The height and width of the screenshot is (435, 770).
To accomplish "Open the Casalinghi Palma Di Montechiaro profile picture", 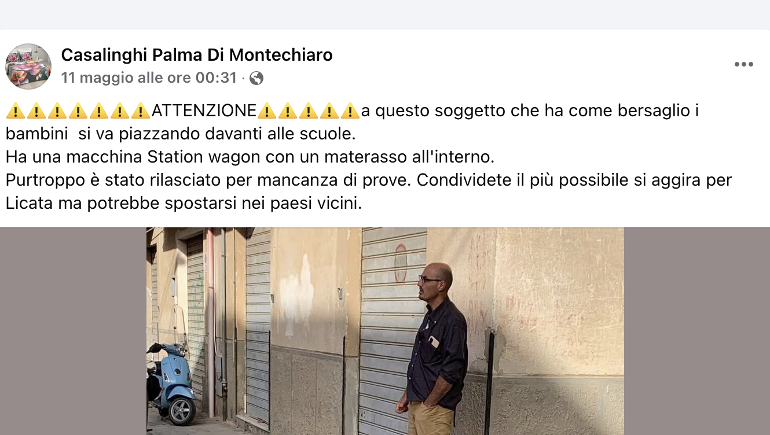I will [x=28, y=67].
